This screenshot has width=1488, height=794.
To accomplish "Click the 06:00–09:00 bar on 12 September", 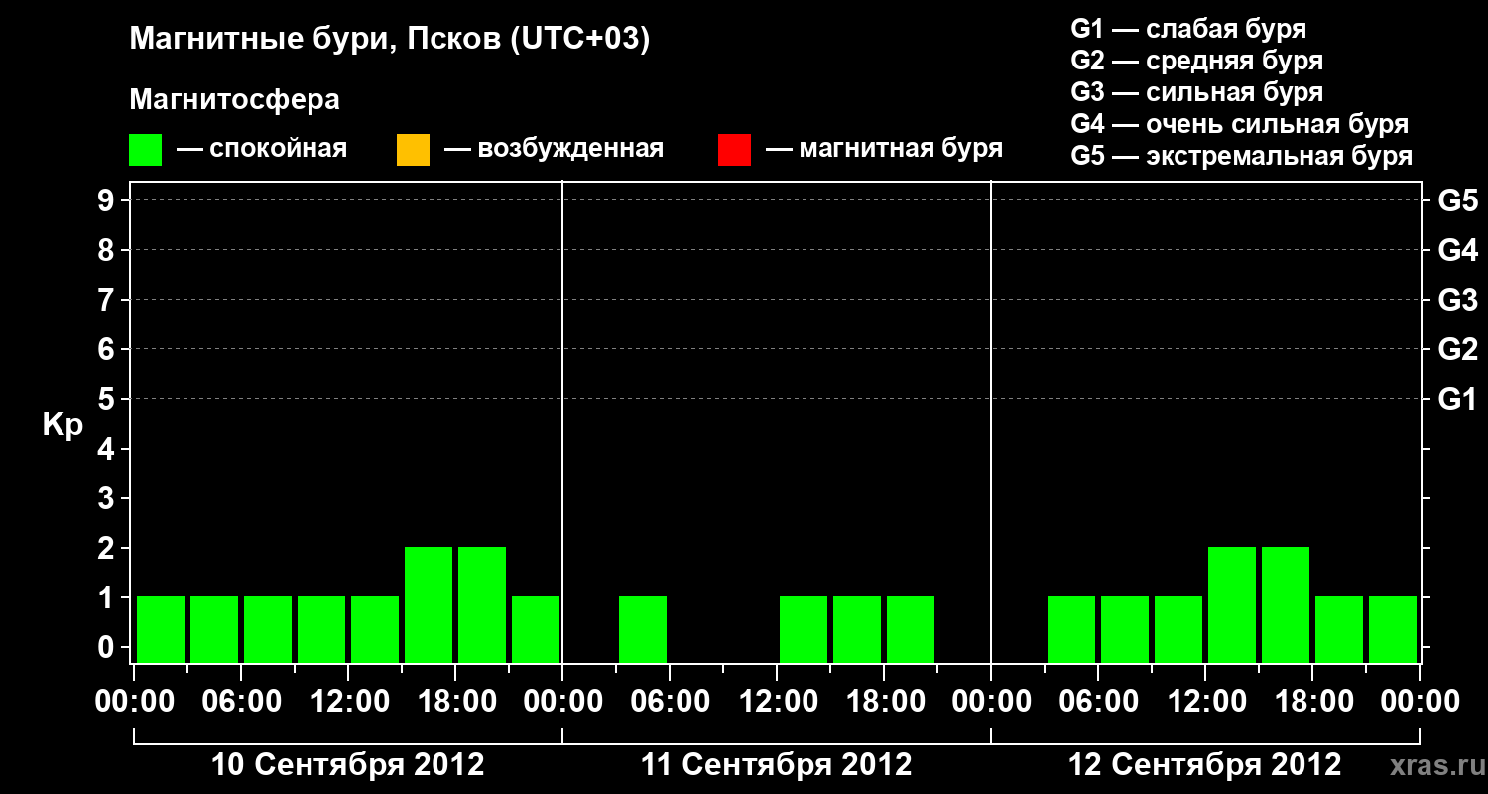I will (1125, 629).
